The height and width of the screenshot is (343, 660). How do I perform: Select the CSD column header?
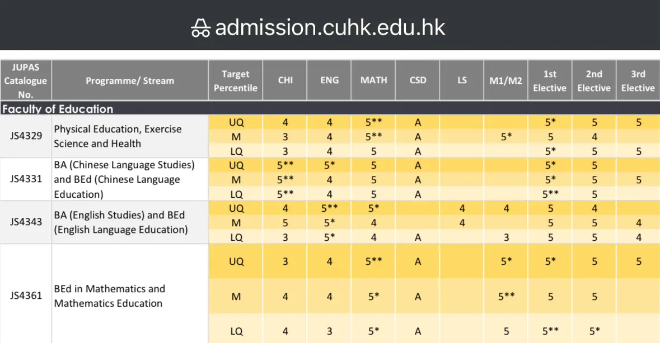418,80
